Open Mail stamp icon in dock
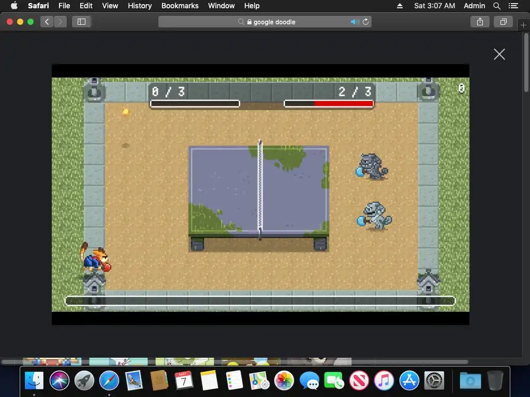530x397 pixels. [134, 380]
